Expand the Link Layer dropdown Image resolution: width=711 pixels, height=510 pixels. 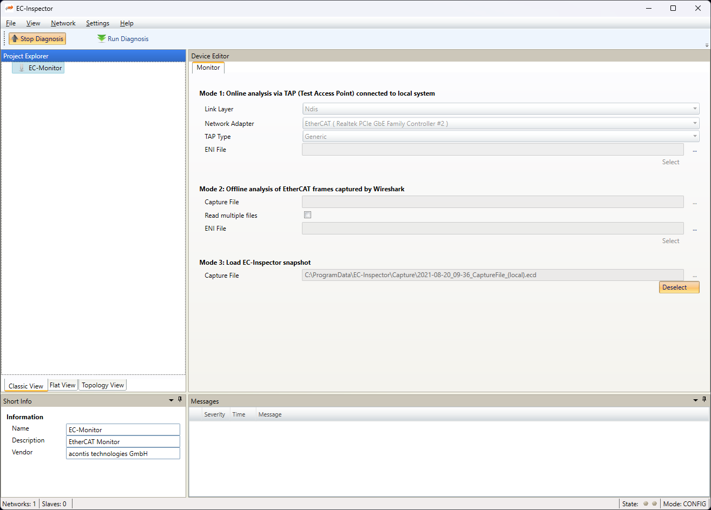[x=695, y=109]
